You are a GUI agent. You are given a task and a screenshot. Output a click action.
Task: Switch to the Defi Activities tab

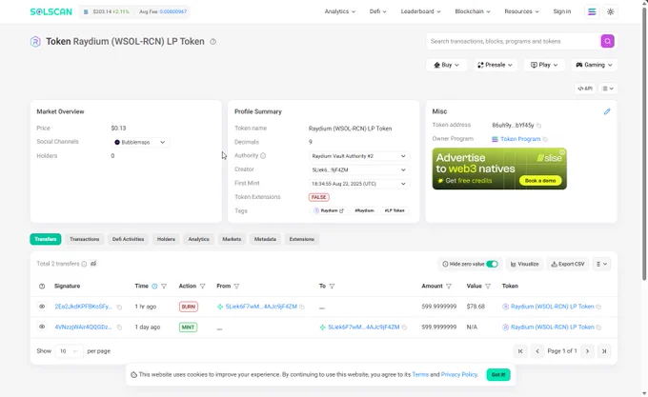(x=128, y=239)
